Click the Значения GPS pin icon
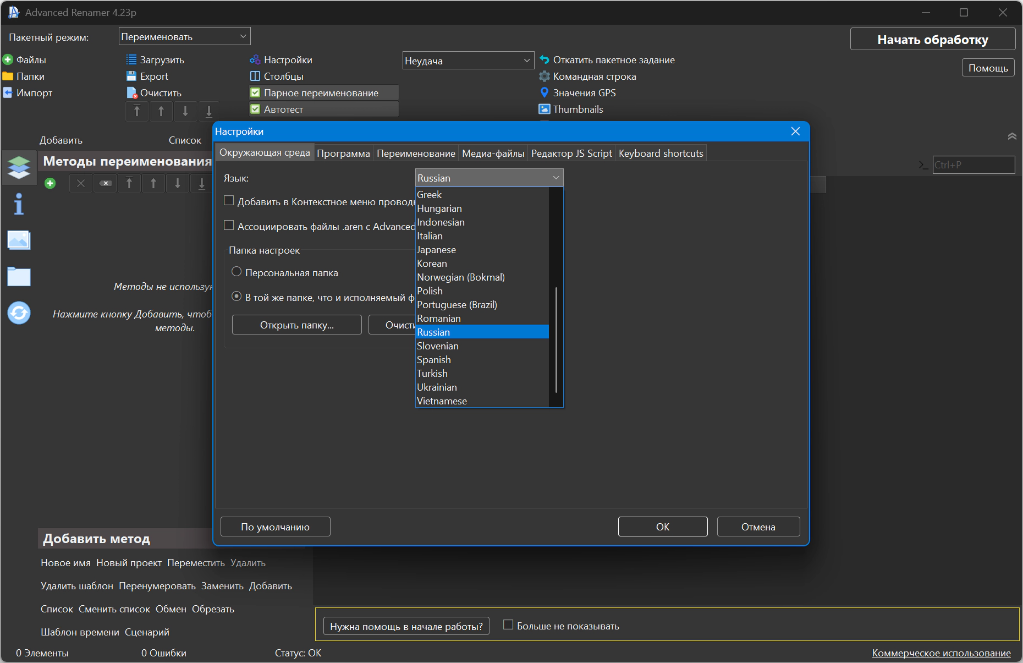The width and height of the screenshot is (1023, 663). (544, 92)
